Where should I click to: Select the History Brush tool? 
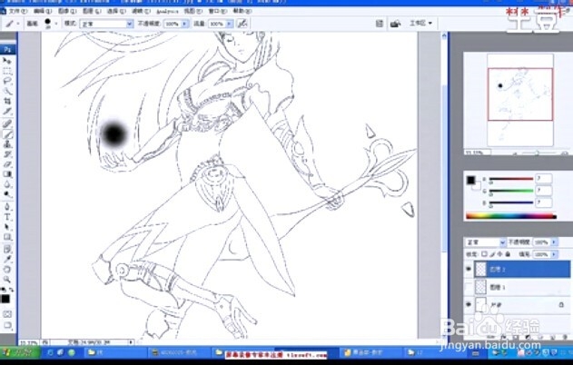[7, 154]
